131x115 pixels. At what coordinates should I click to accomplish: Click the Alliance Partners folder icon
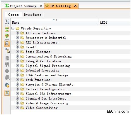click(22, 33)
